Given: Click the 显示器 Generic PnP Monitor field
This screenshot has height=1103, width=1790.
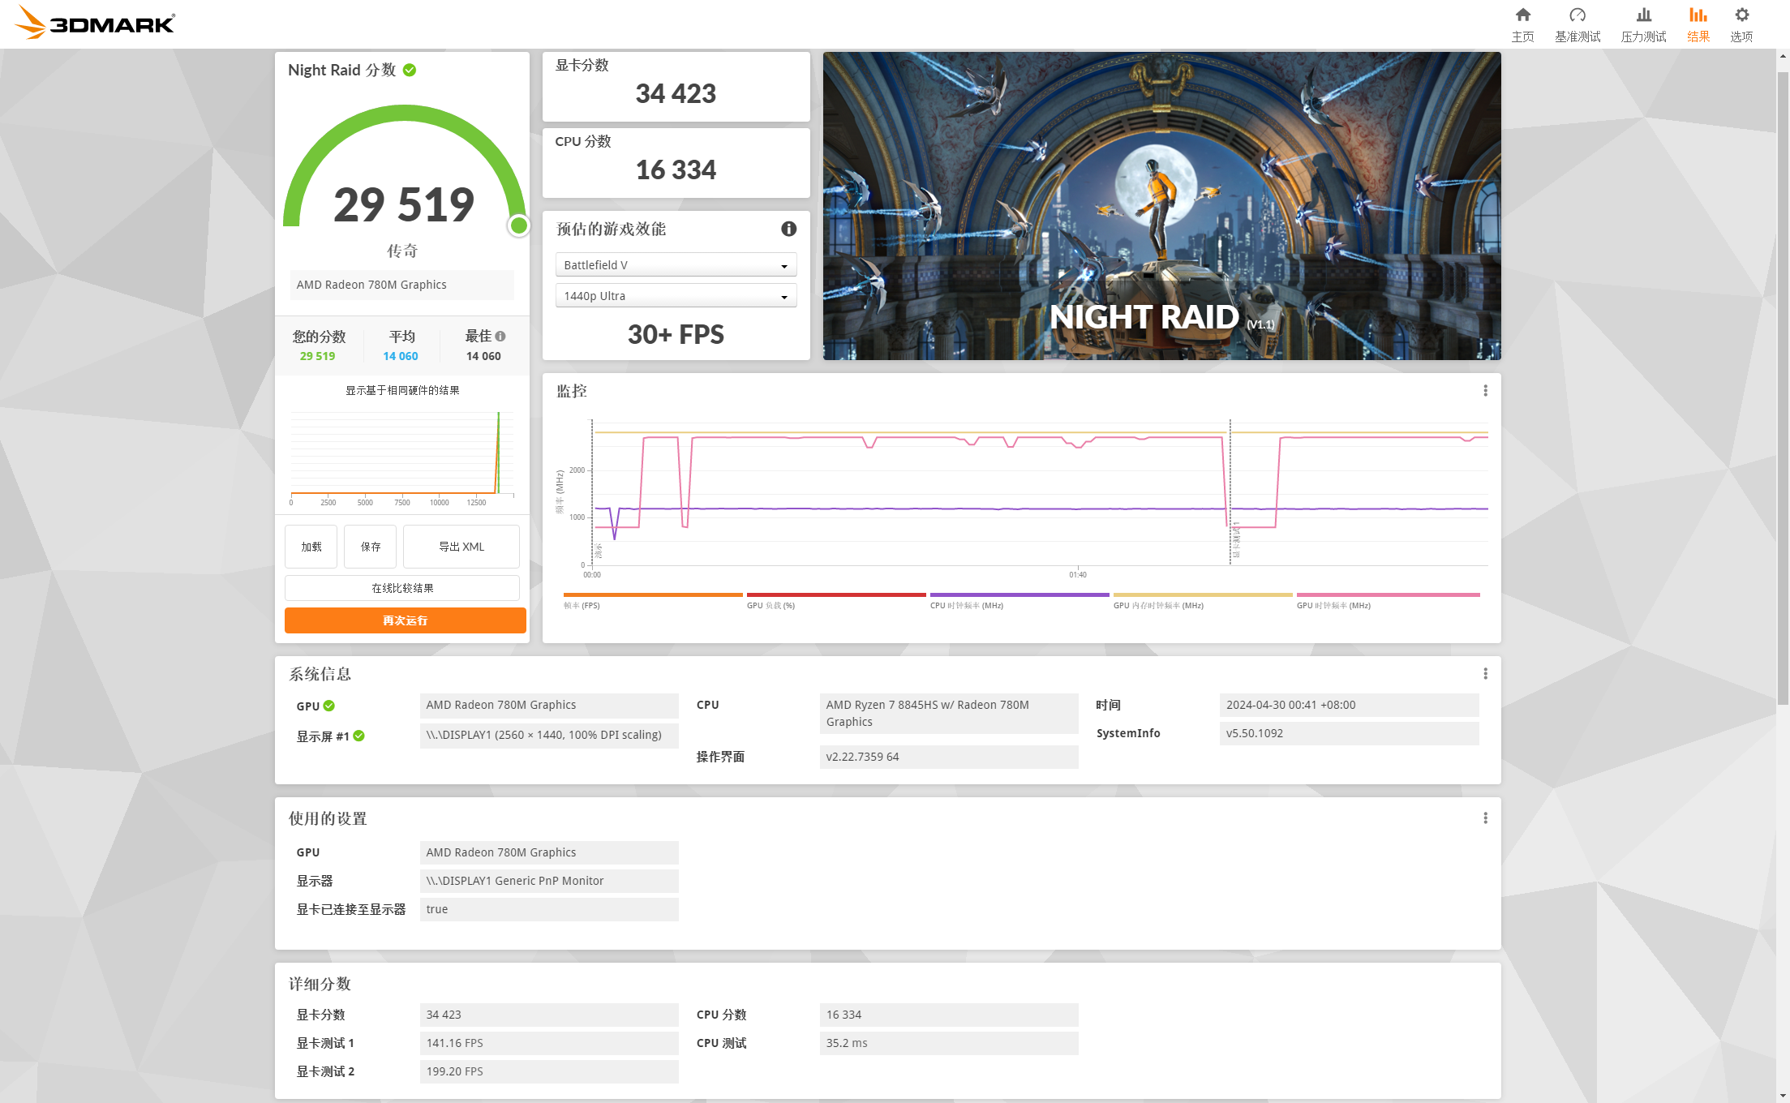Looking at the screenshot, I should pos(549,881).
